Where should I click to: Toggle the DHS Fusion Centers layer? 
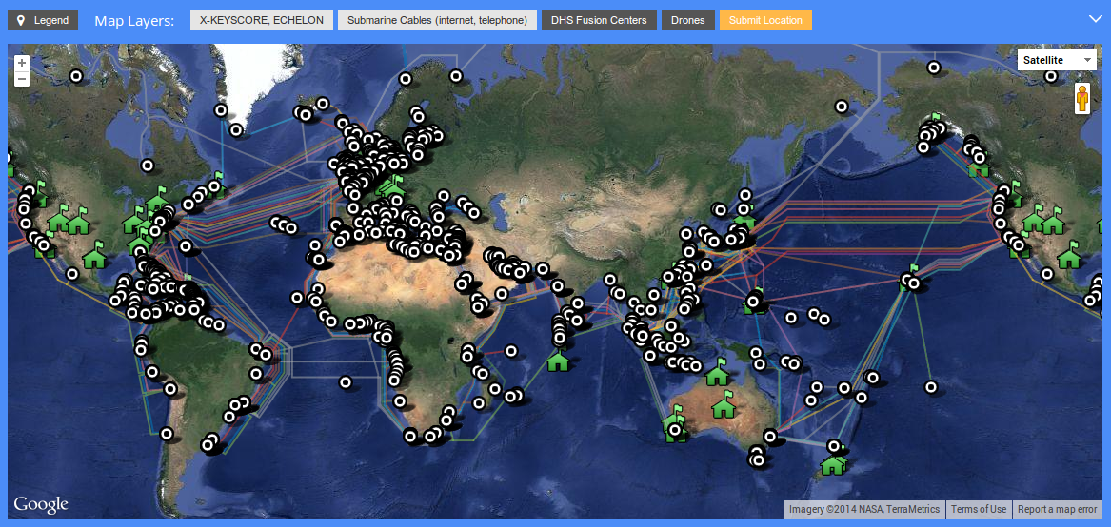click(x=600, y=21)
